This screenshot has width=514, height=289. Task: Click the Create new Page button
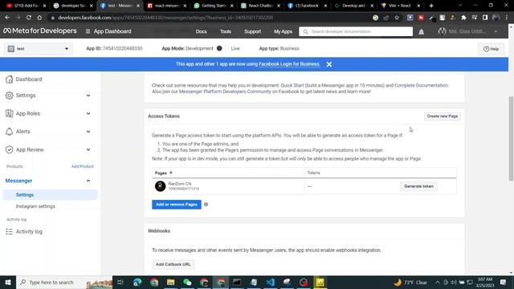pos(443,116)
